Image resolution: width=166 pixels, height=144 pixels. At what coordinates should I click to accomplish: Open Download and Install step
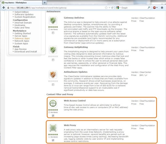click(26, 52)
